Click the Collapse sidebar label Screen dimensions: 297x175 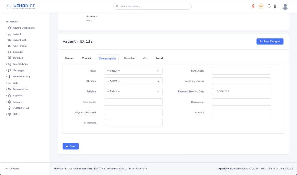pos(14,169)
